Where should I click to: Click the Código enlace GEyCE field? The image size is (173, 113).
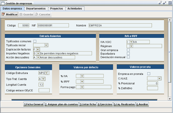[44, 90]
